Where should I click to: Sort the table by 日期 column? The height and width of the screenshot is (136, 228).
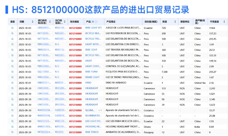tap(33, 22)
